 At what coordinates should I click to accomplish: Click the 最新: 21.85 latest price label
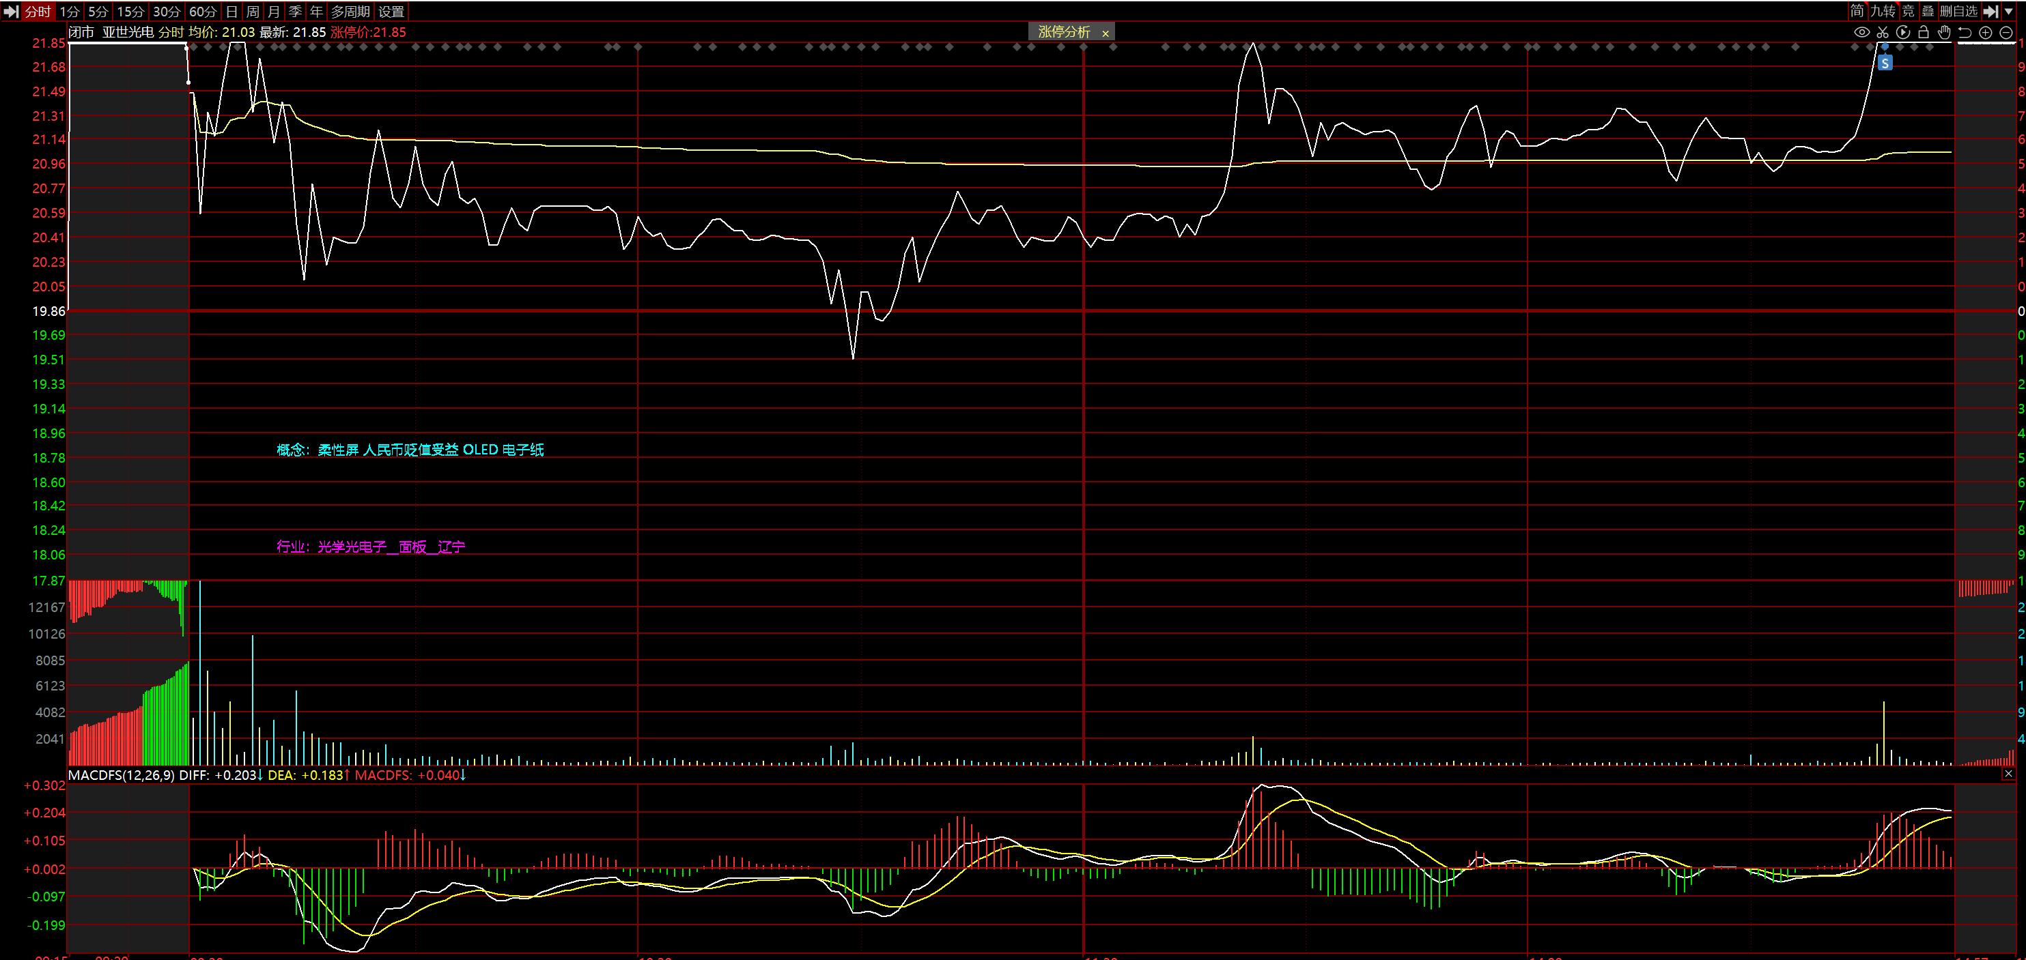[x=292, y=32]
